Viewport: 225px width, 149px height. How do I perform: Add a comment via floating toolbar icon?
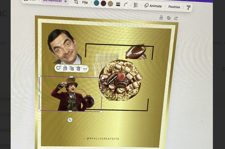tap(58, 68)
